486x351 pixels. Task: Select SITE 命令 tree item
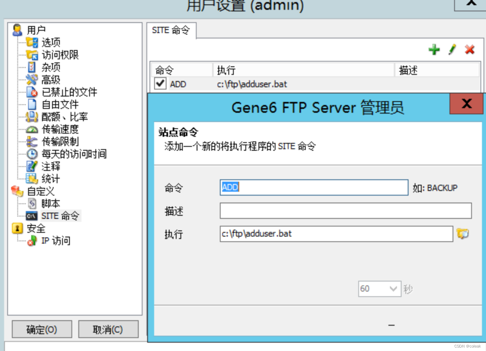(60, 216)
